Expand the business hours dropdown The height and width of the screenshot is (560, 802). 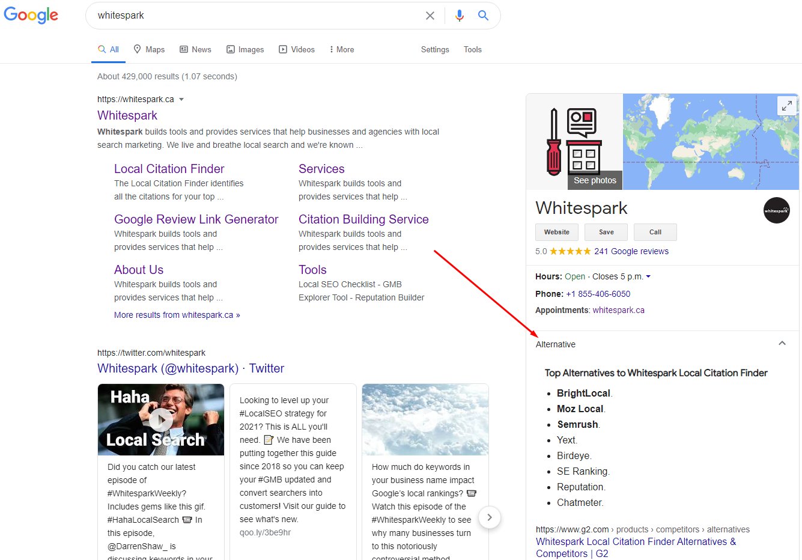coord(648,277)
